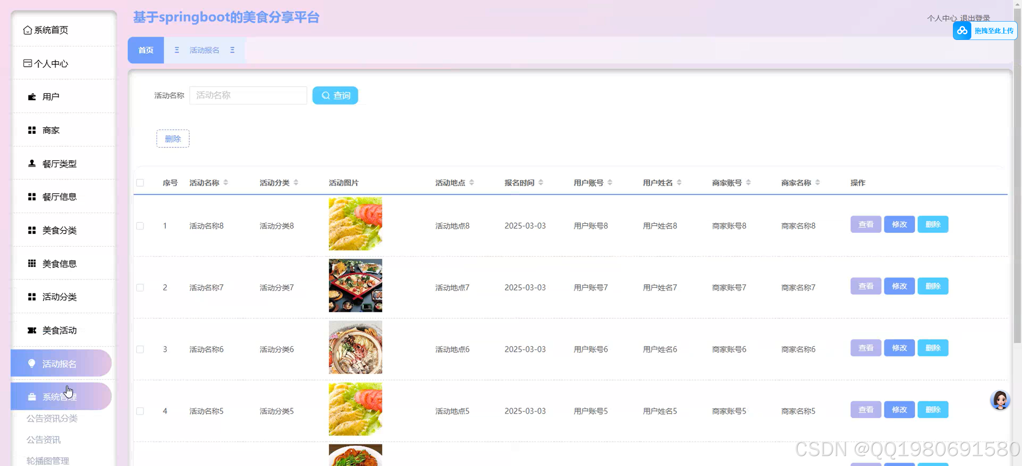Tick the checkbox beside 活动名称6
1022x466 pixels.
140,349
